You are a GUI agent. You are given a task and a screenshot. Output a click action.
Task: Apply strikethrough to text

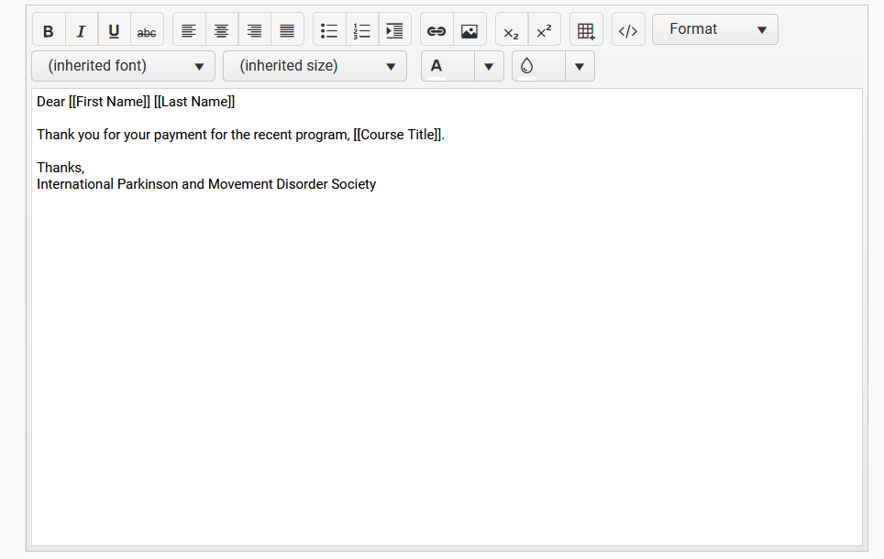point(147,30)
